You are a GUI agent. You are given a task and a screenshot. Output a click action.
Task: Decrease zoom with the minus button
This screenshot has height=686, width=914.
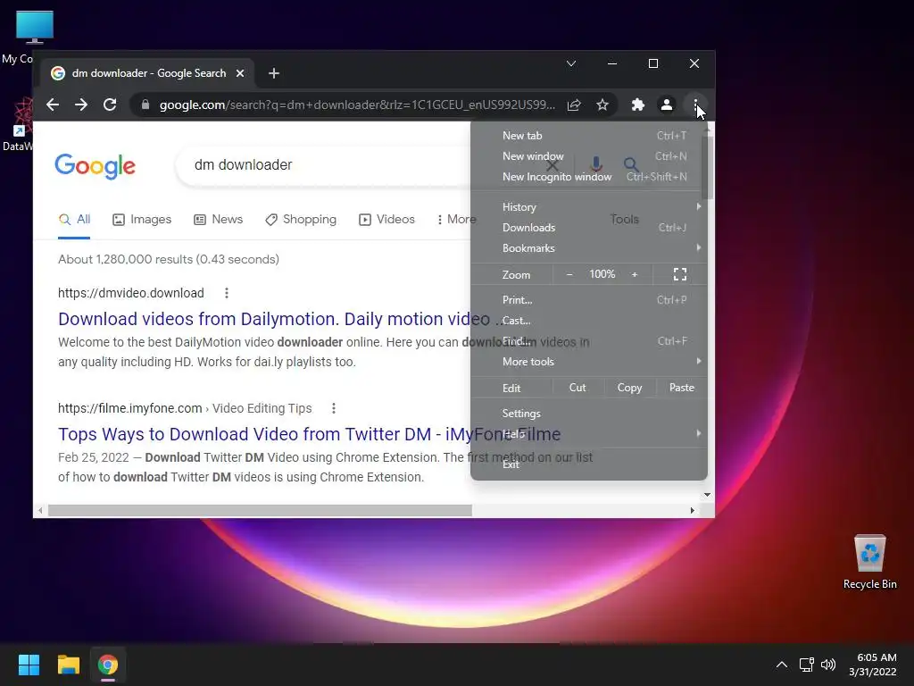pos(569,274)
